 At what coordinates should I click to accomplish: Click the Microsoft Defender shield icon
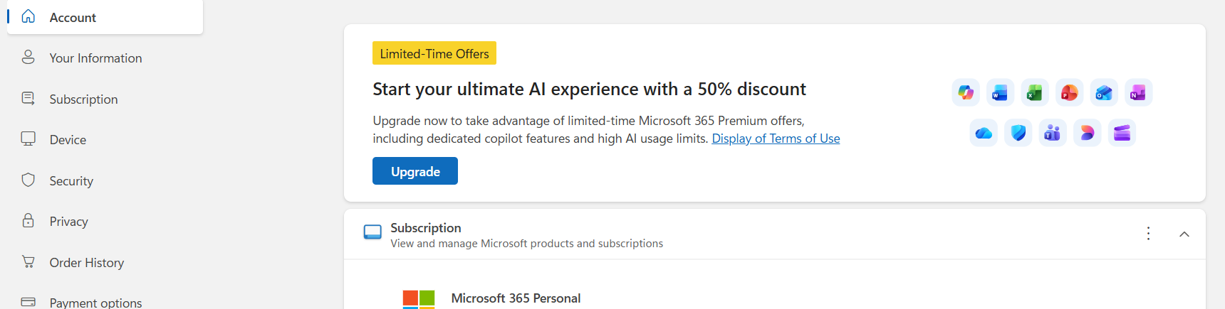pyautogui.click(x=1018, y=133)
